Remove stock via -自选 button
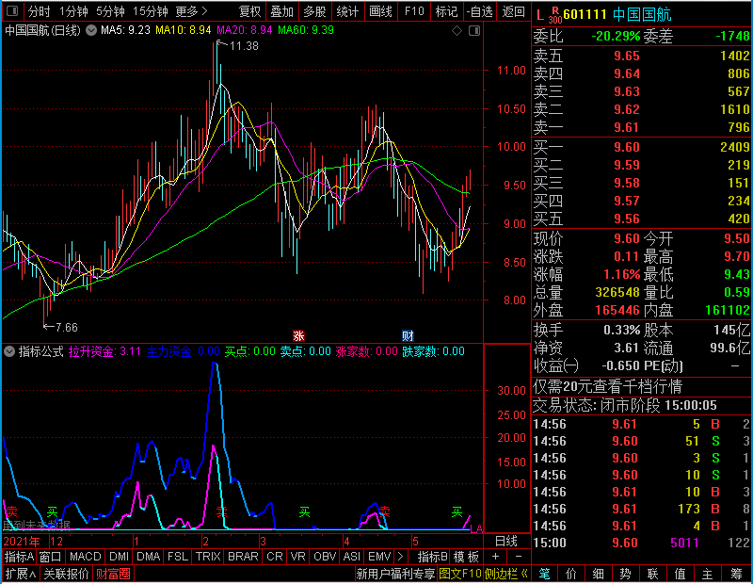The width and height of the screenshot is (753, 584). [x=480, y=11]
